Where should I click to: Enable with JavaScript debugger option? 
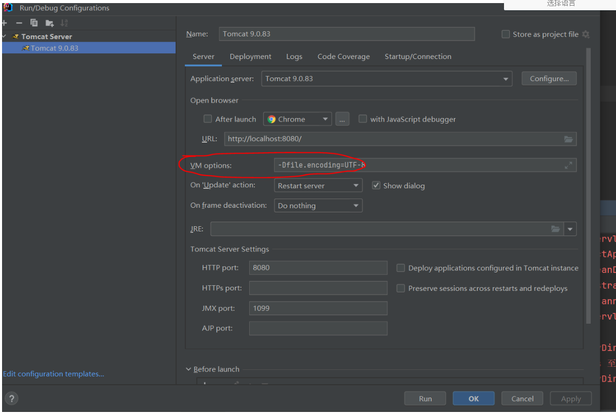tap(363, 119)
